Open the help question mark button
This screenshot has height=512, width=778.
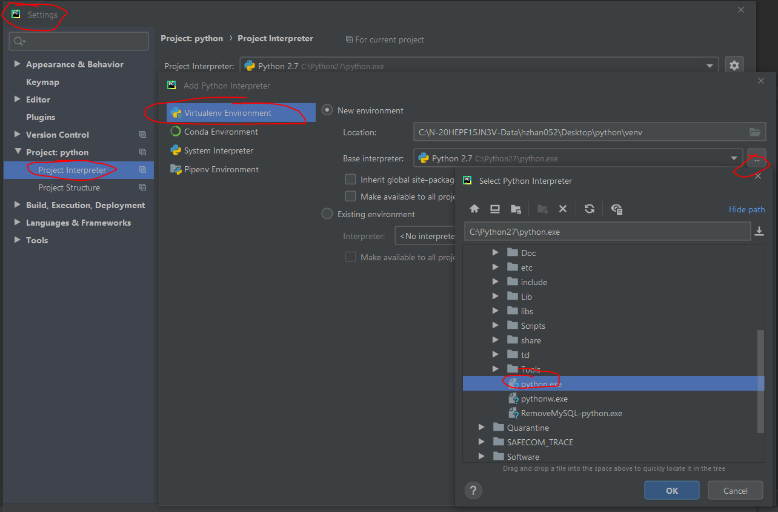click(x=473, y=490)
